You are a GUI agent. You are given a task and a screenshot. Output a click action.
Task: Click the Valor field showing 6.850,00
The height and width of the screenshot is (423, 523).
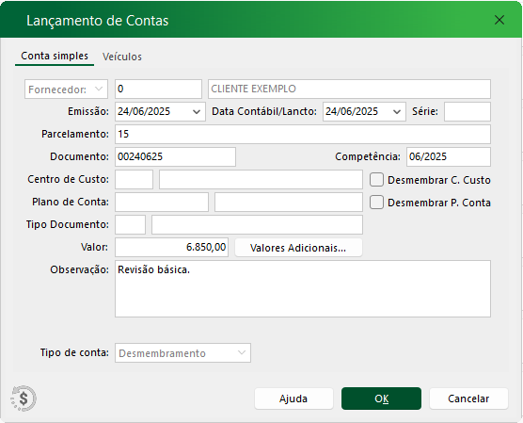(172, 247)
